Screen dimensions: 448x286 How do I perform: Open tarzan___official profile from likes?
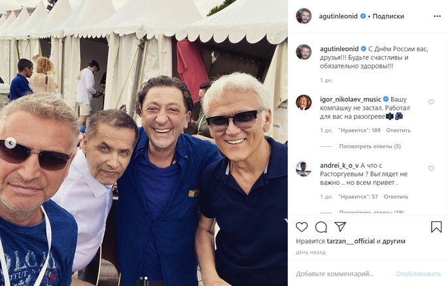pos(351,241)
